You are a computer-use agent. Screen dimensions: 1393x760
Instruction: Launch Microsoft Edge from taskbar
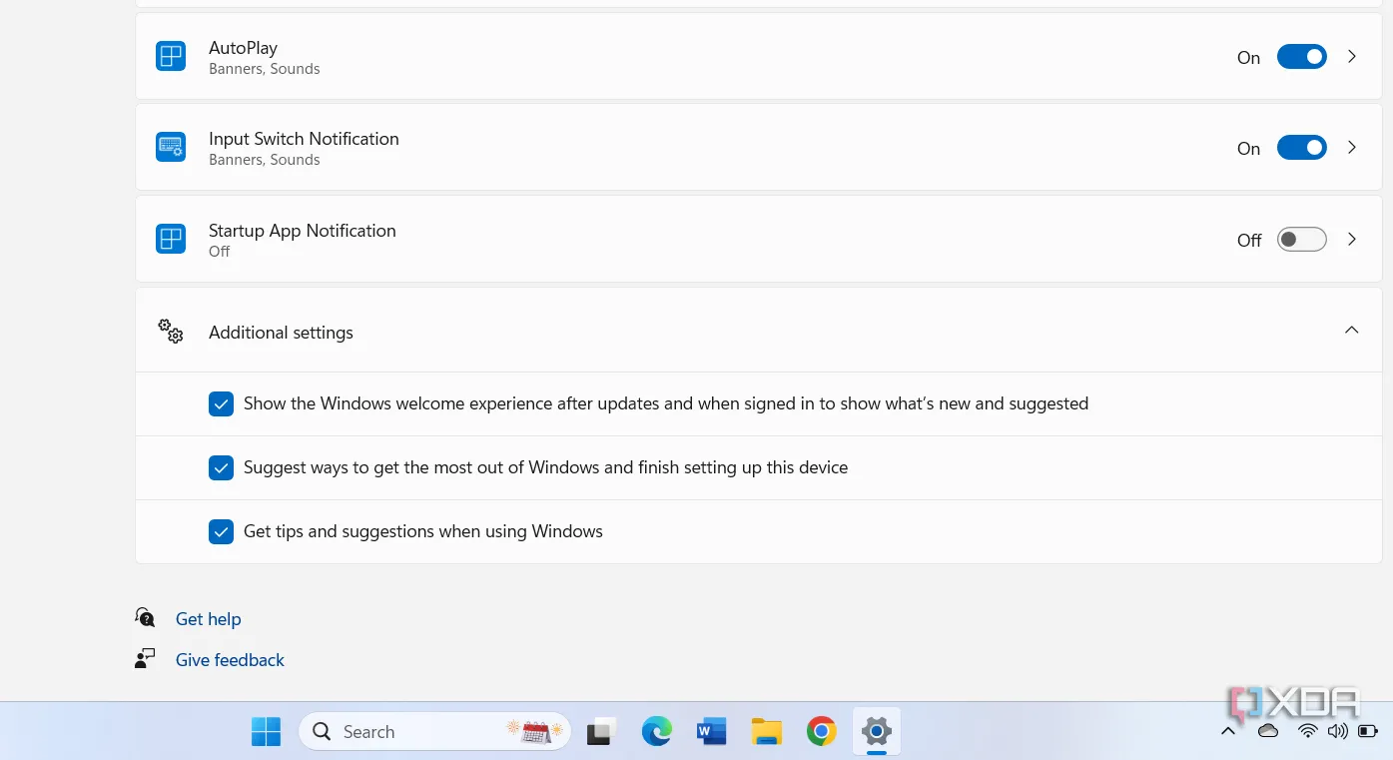coord(656,732)
